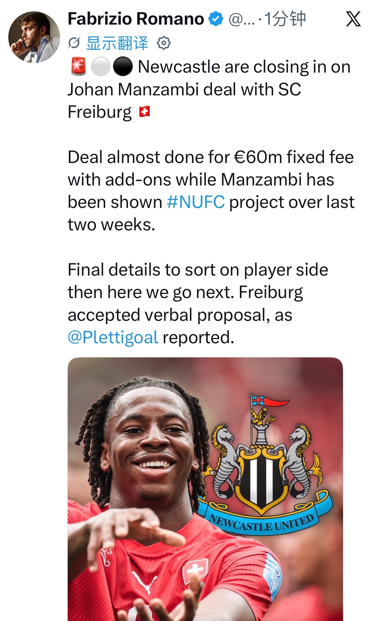Open the @Plettigoal mention

(113, 337)
